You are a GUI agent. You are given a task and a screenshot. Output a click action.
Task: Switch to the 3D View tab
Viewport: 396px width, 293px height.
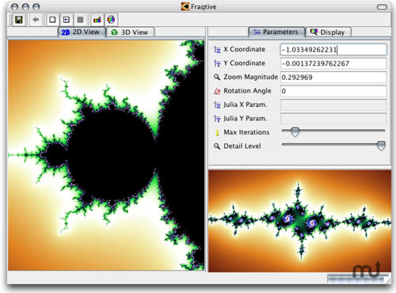tap(130, 32)
